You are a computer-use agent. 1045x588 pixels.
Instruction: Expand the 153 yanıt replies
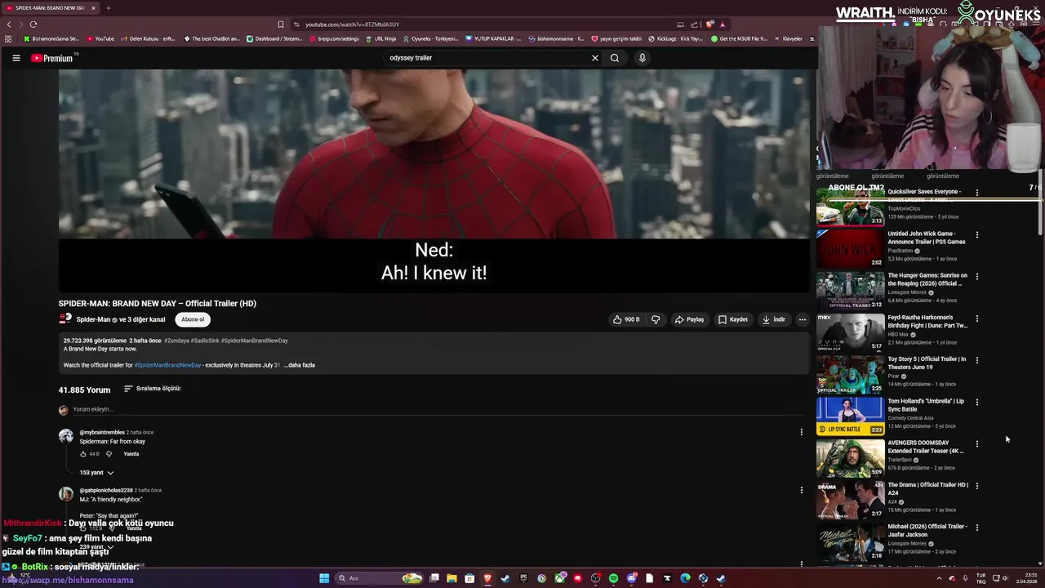(x=96, y=473)
